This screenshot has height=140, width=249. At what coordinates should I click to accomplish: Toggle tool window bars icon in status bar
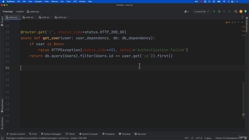[x=2, y=138]
